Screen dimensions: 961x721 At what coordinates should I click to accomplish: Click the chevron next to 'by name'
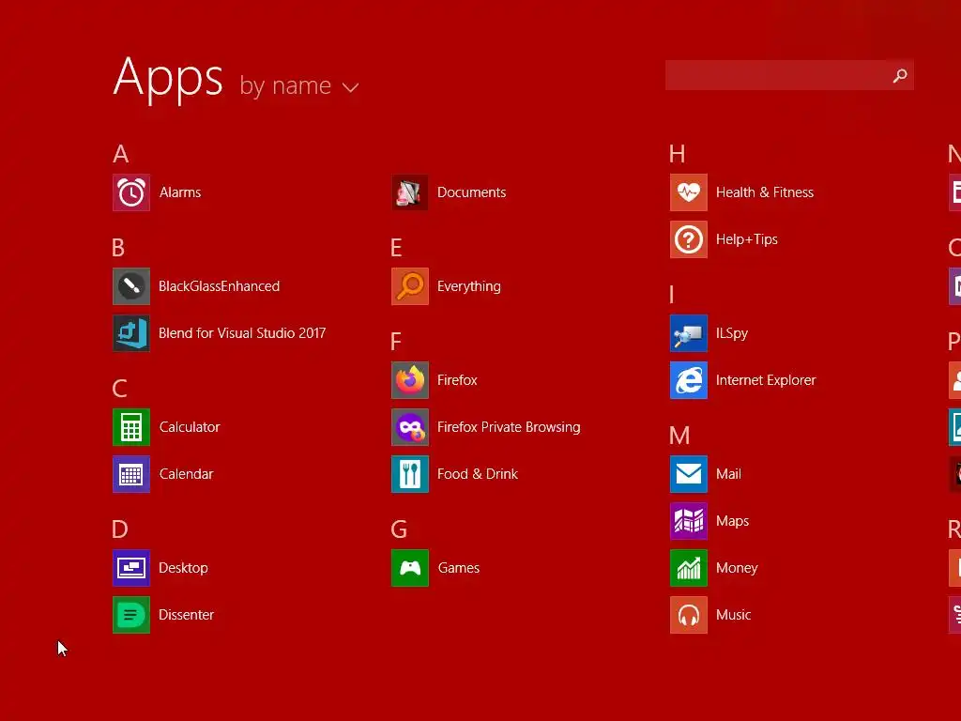pos(351,88)
